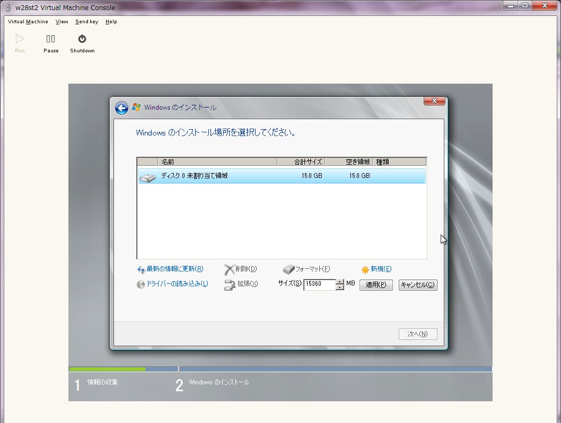Click 新規(E) new partition link

[x=381, y=269]
